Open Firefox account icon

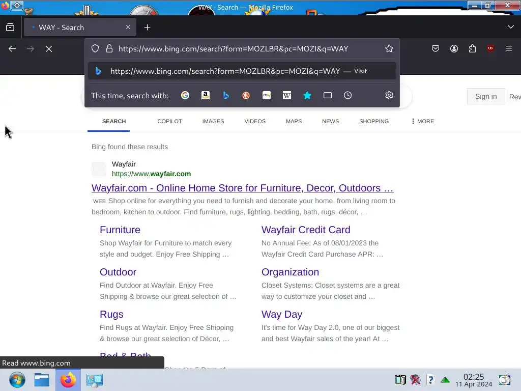pos(454,48)
